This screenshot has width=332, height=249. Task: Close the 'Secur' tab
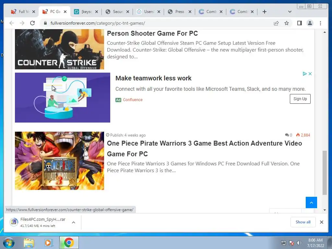(x=128, y=12)
